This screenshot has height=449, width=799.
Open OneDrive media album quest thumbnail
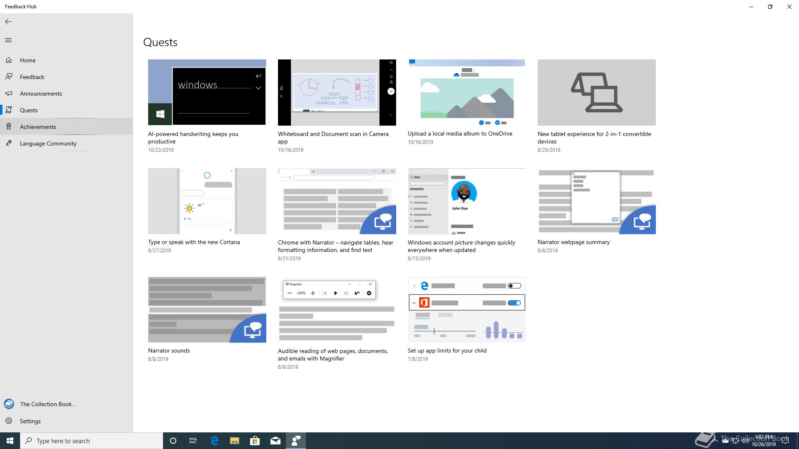pyautogui.click(x=466, y=92)
